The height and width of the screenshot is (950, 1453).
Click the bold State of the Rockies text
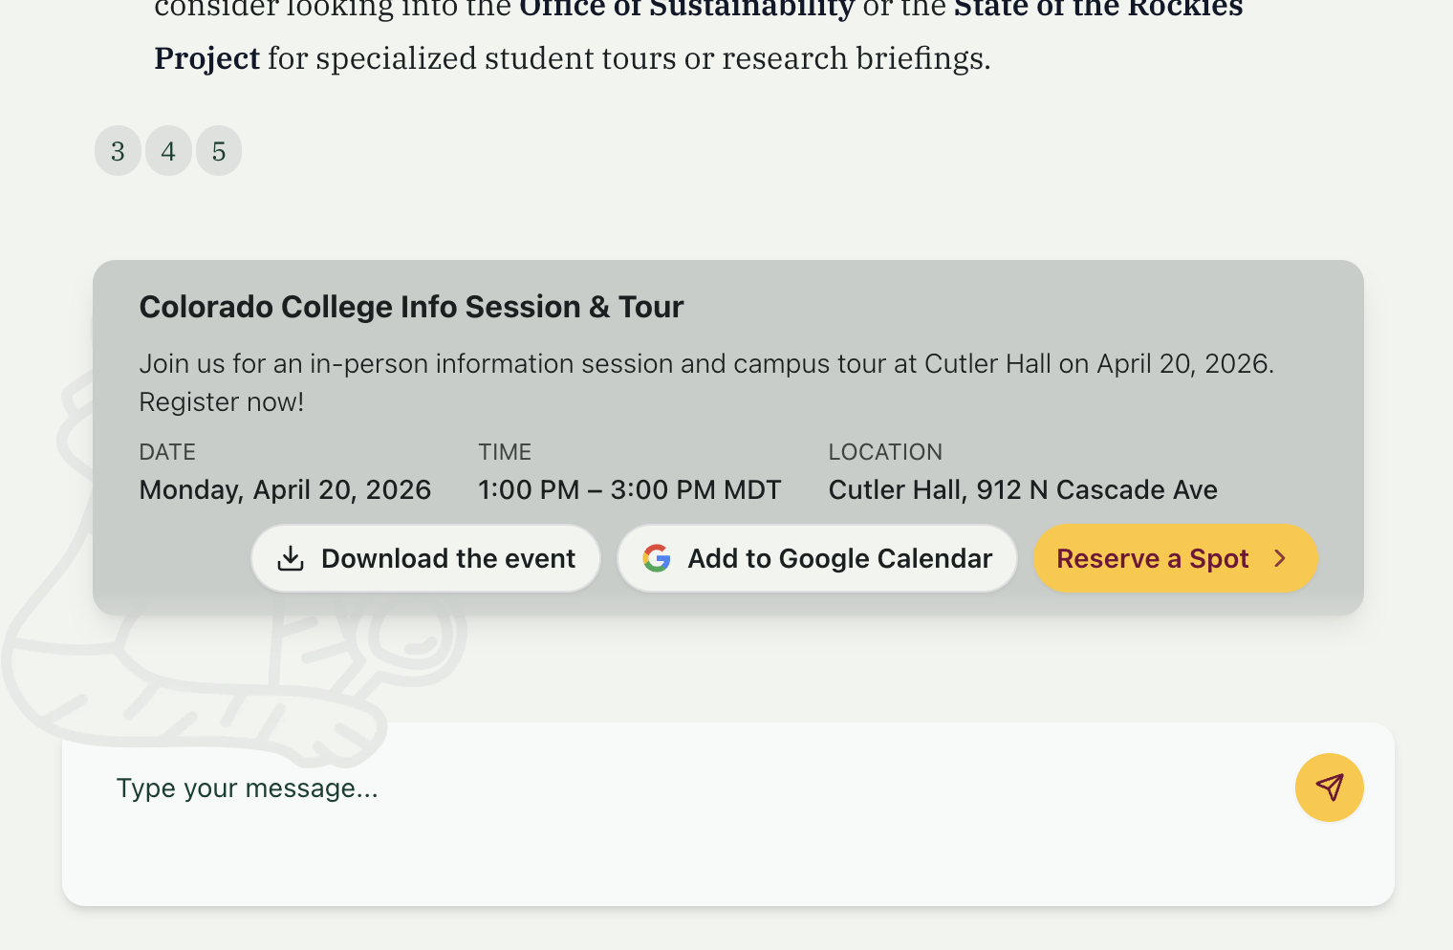pyautogui.click(x=1098, y=9)
